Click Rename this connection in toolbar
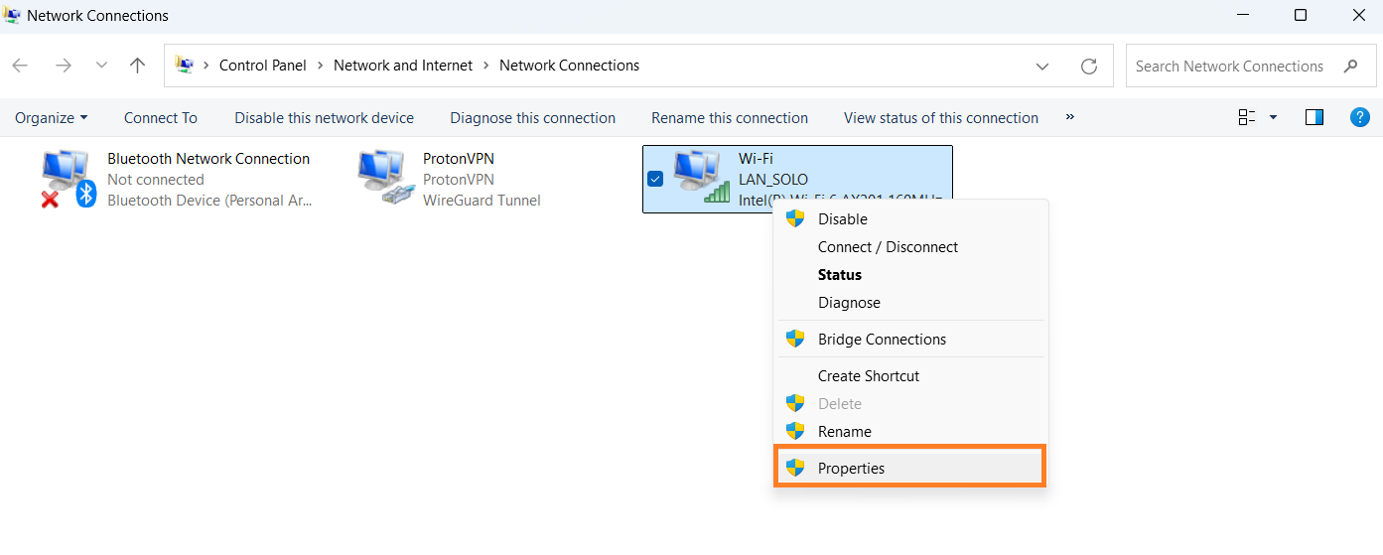Screen dimensions: 1383x555 pos(730,117)
